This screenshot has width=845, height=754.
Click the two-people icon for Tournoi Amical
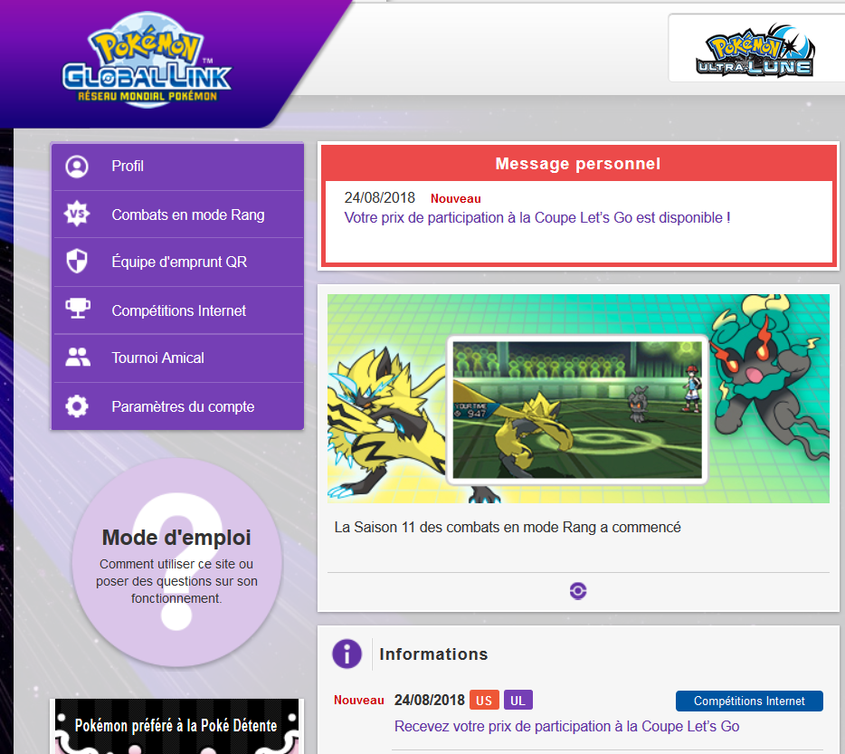(x=78, y=357)
